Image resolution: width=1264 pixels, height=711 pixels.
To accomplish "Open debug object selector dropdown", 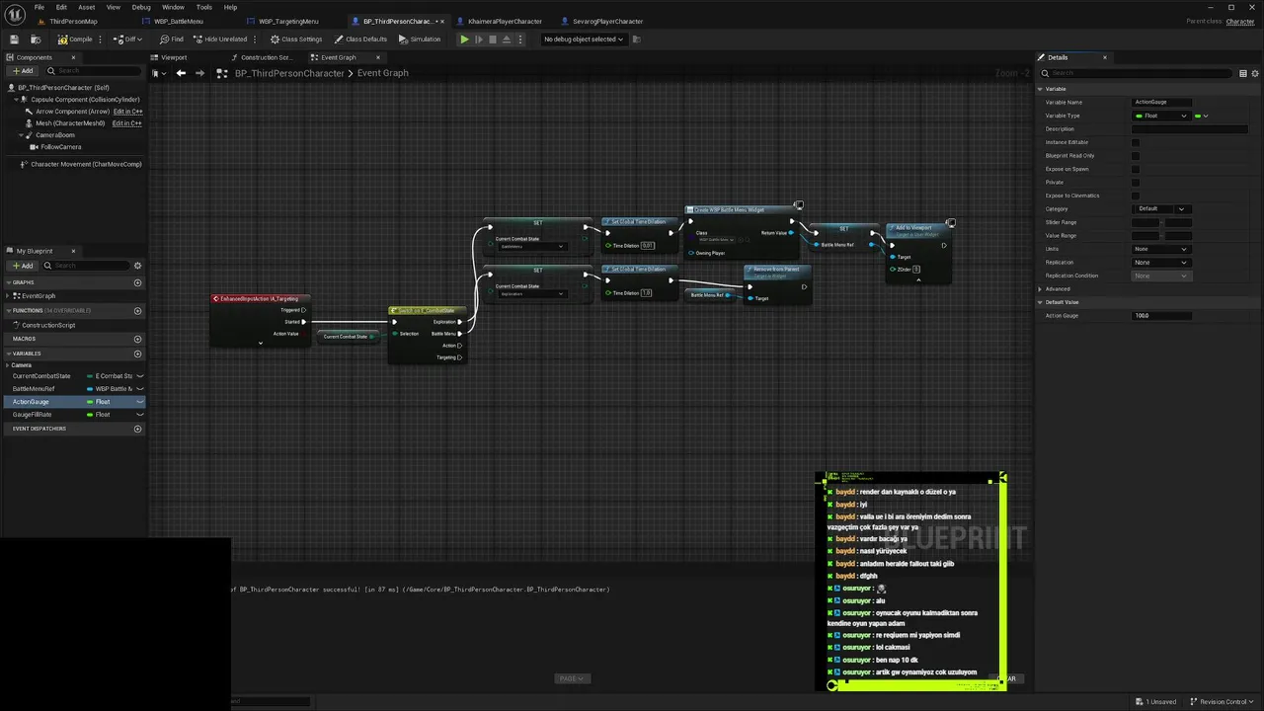I will [x=584, y=39].
